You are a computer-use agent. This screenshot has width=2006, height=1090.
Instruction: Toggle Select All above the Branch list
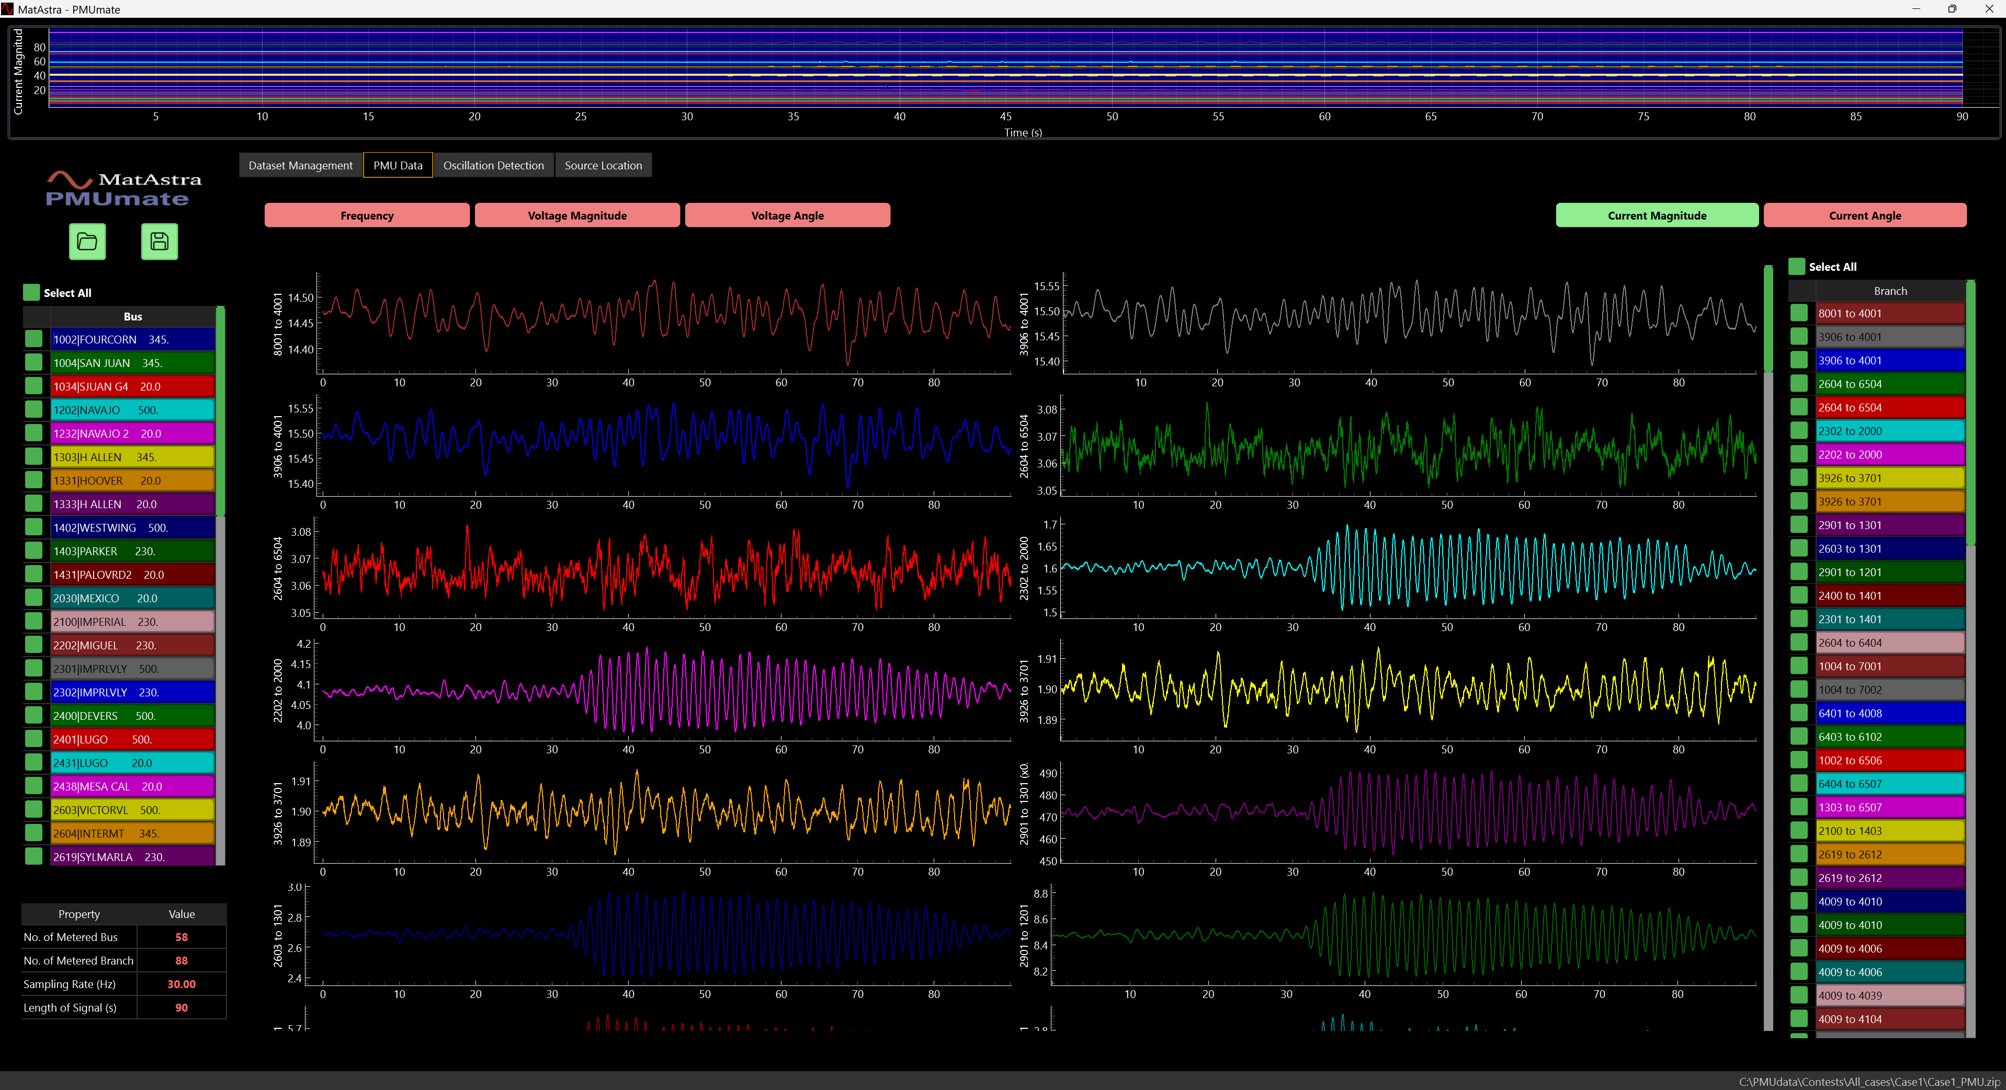pyautogui.click(x=1797, y=266)
